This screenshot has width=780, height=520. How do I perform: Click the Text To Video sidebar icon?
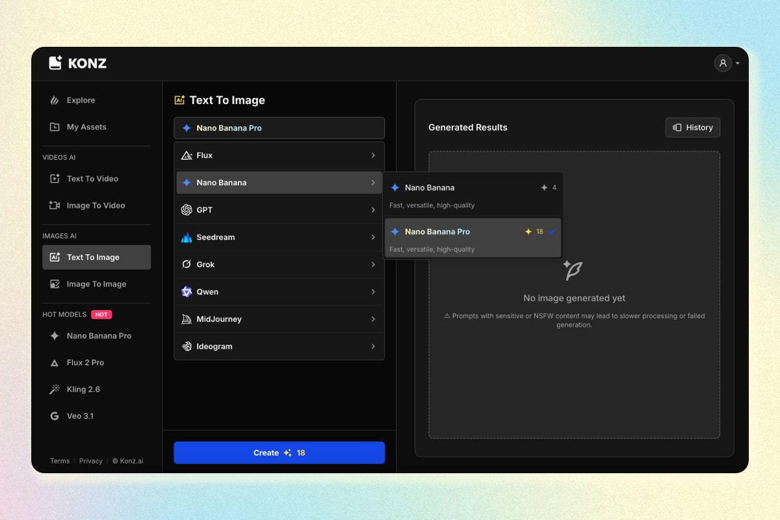pos(55,179)
